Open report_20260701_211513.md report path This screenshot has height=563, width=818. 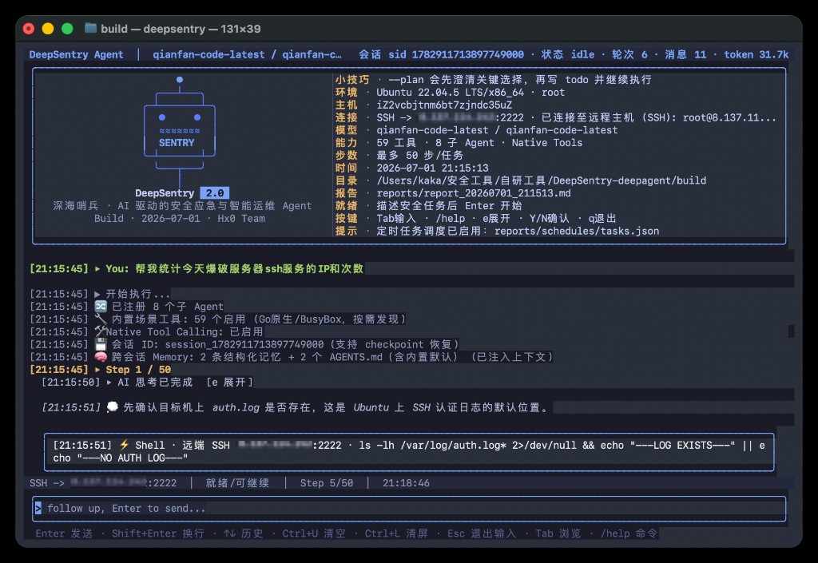point(474,193)
